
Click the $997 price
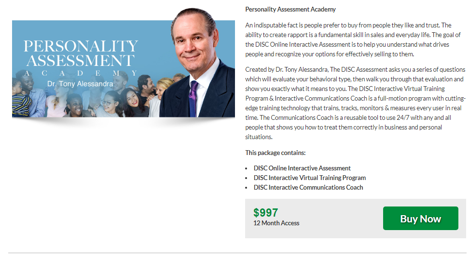click(266, 212)
